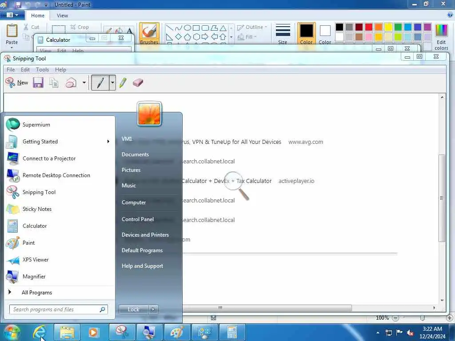Open XPS Viewer from Start menu
This screenshot has width=455, height=341.
point(60,259)
